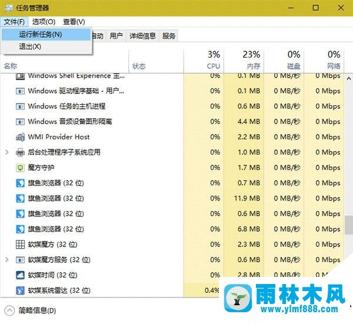
Task: Click the Task Manager title bar icon
Action: [x=9, y=8]
